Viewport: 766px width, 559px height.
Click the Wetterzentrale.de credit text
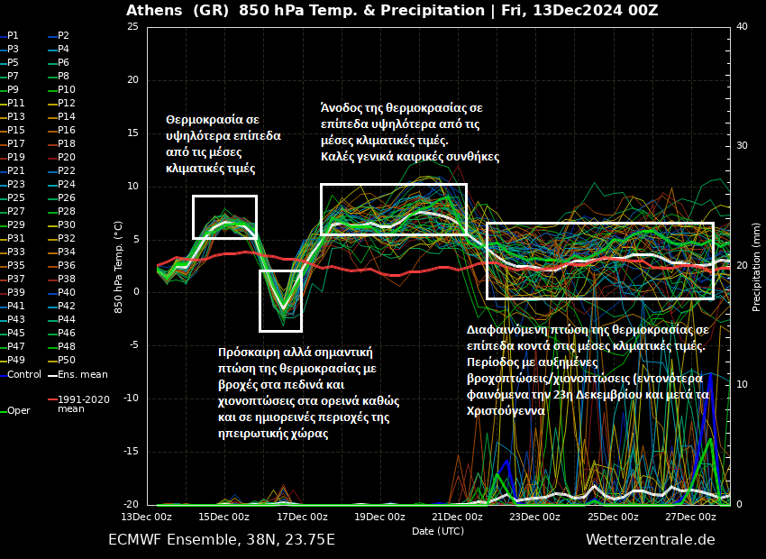[x=651, y=540]
